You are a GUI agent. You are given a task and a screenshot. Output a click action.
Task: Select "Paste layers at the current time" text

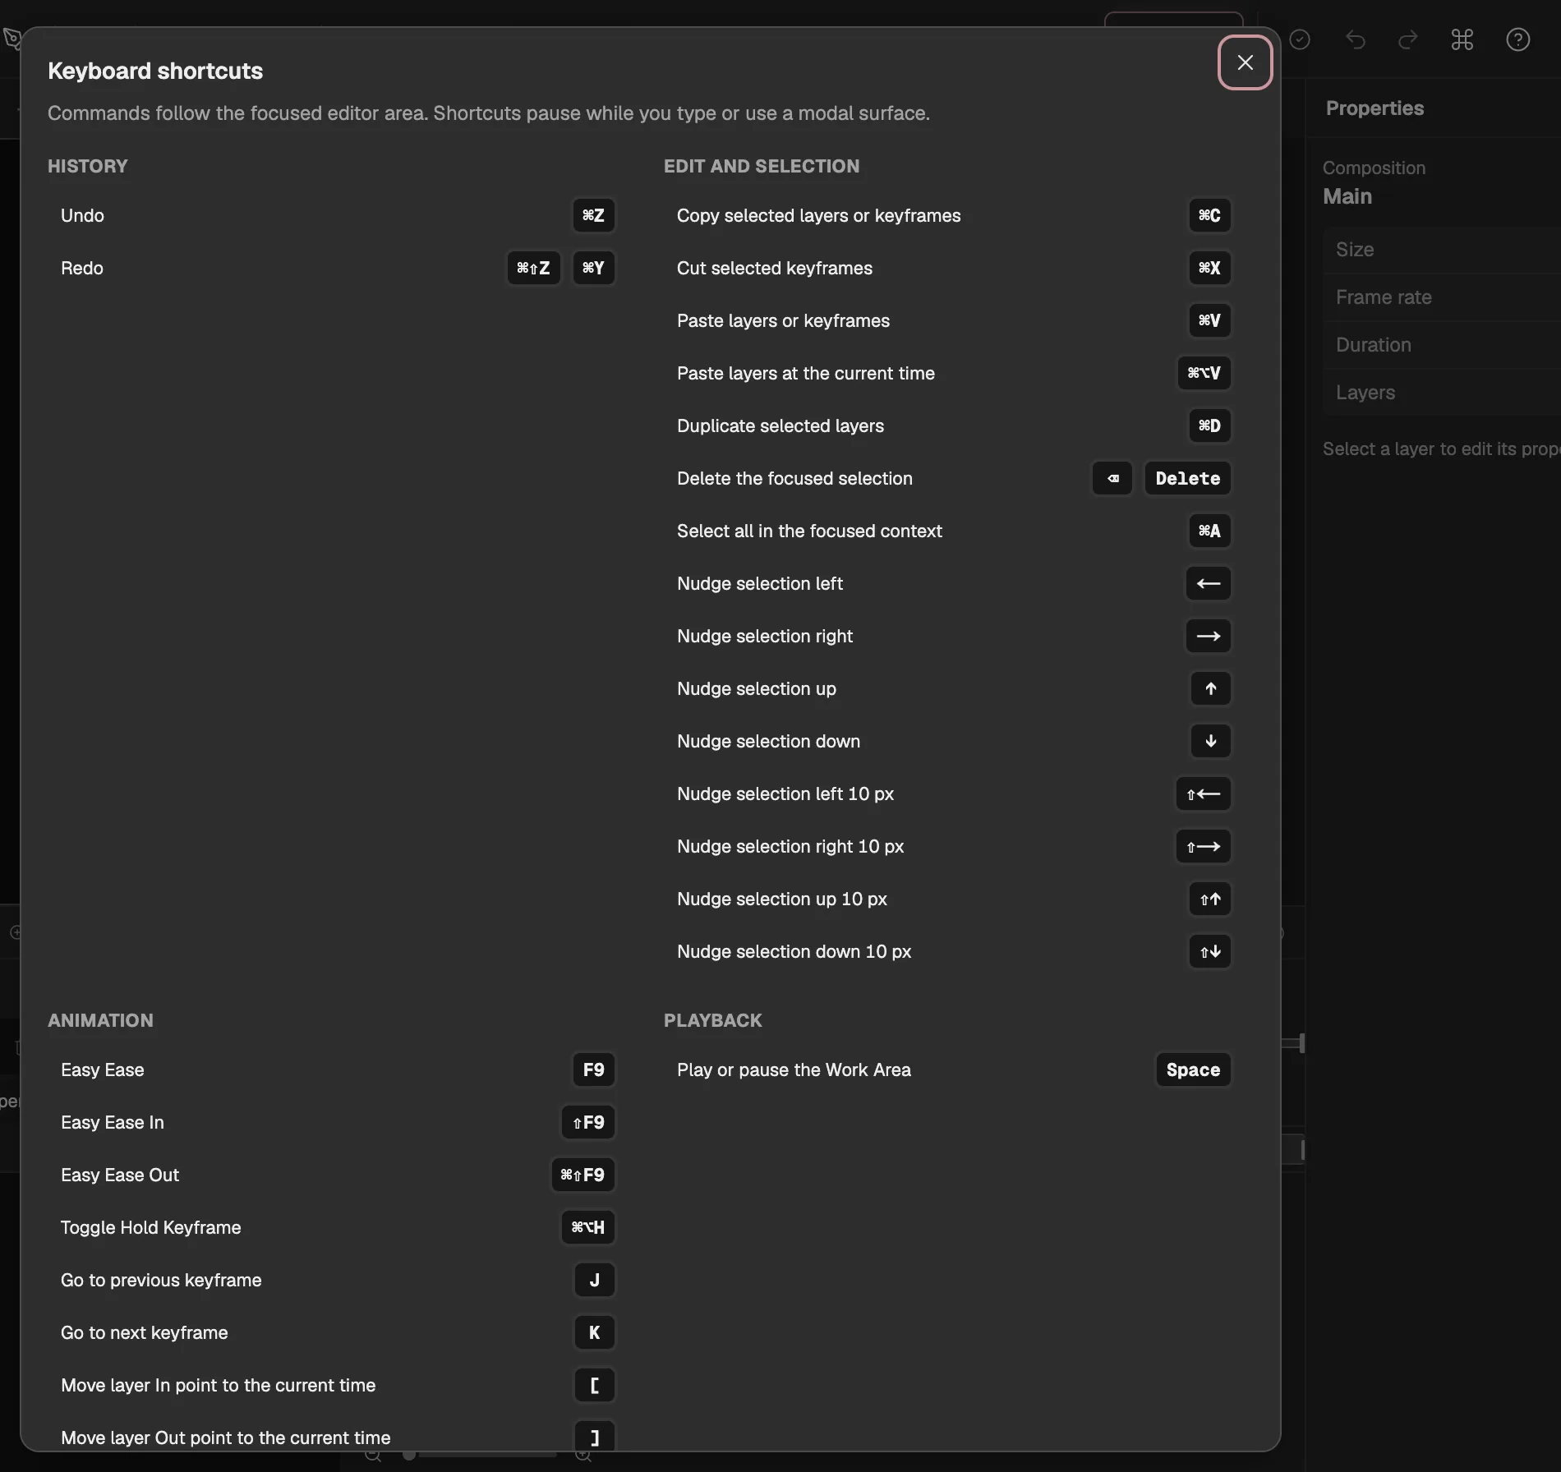[x=805, y=373]
